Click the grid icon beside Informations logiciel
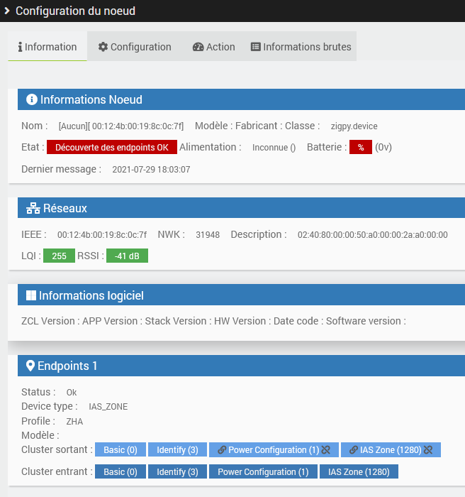 31,295
